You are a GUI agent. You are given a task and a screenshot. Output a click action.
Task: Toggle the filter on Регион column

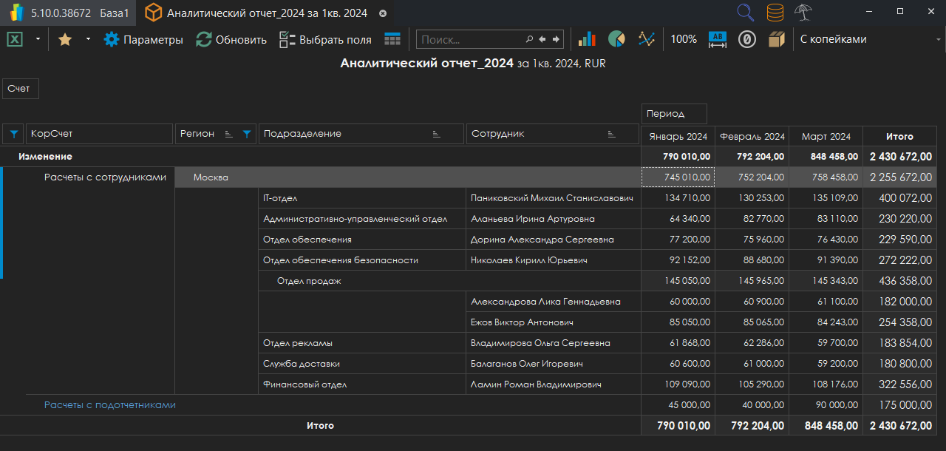point(247,134)
